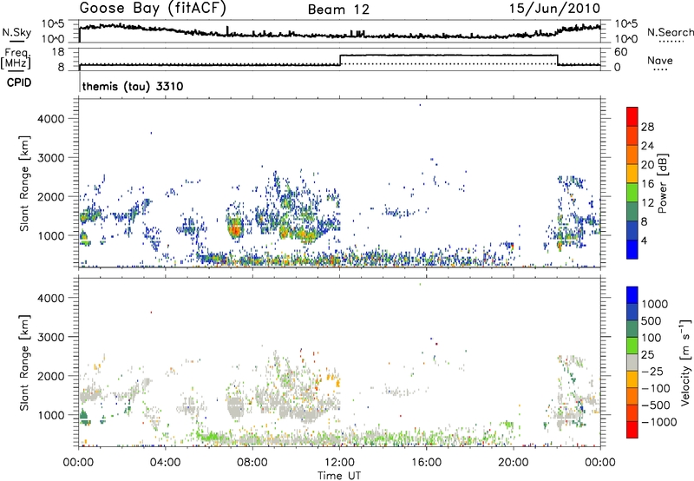Pick the red bottom segment of the Velocity color bar
Viewport: 694px width, 481px height.
(632, 430)
